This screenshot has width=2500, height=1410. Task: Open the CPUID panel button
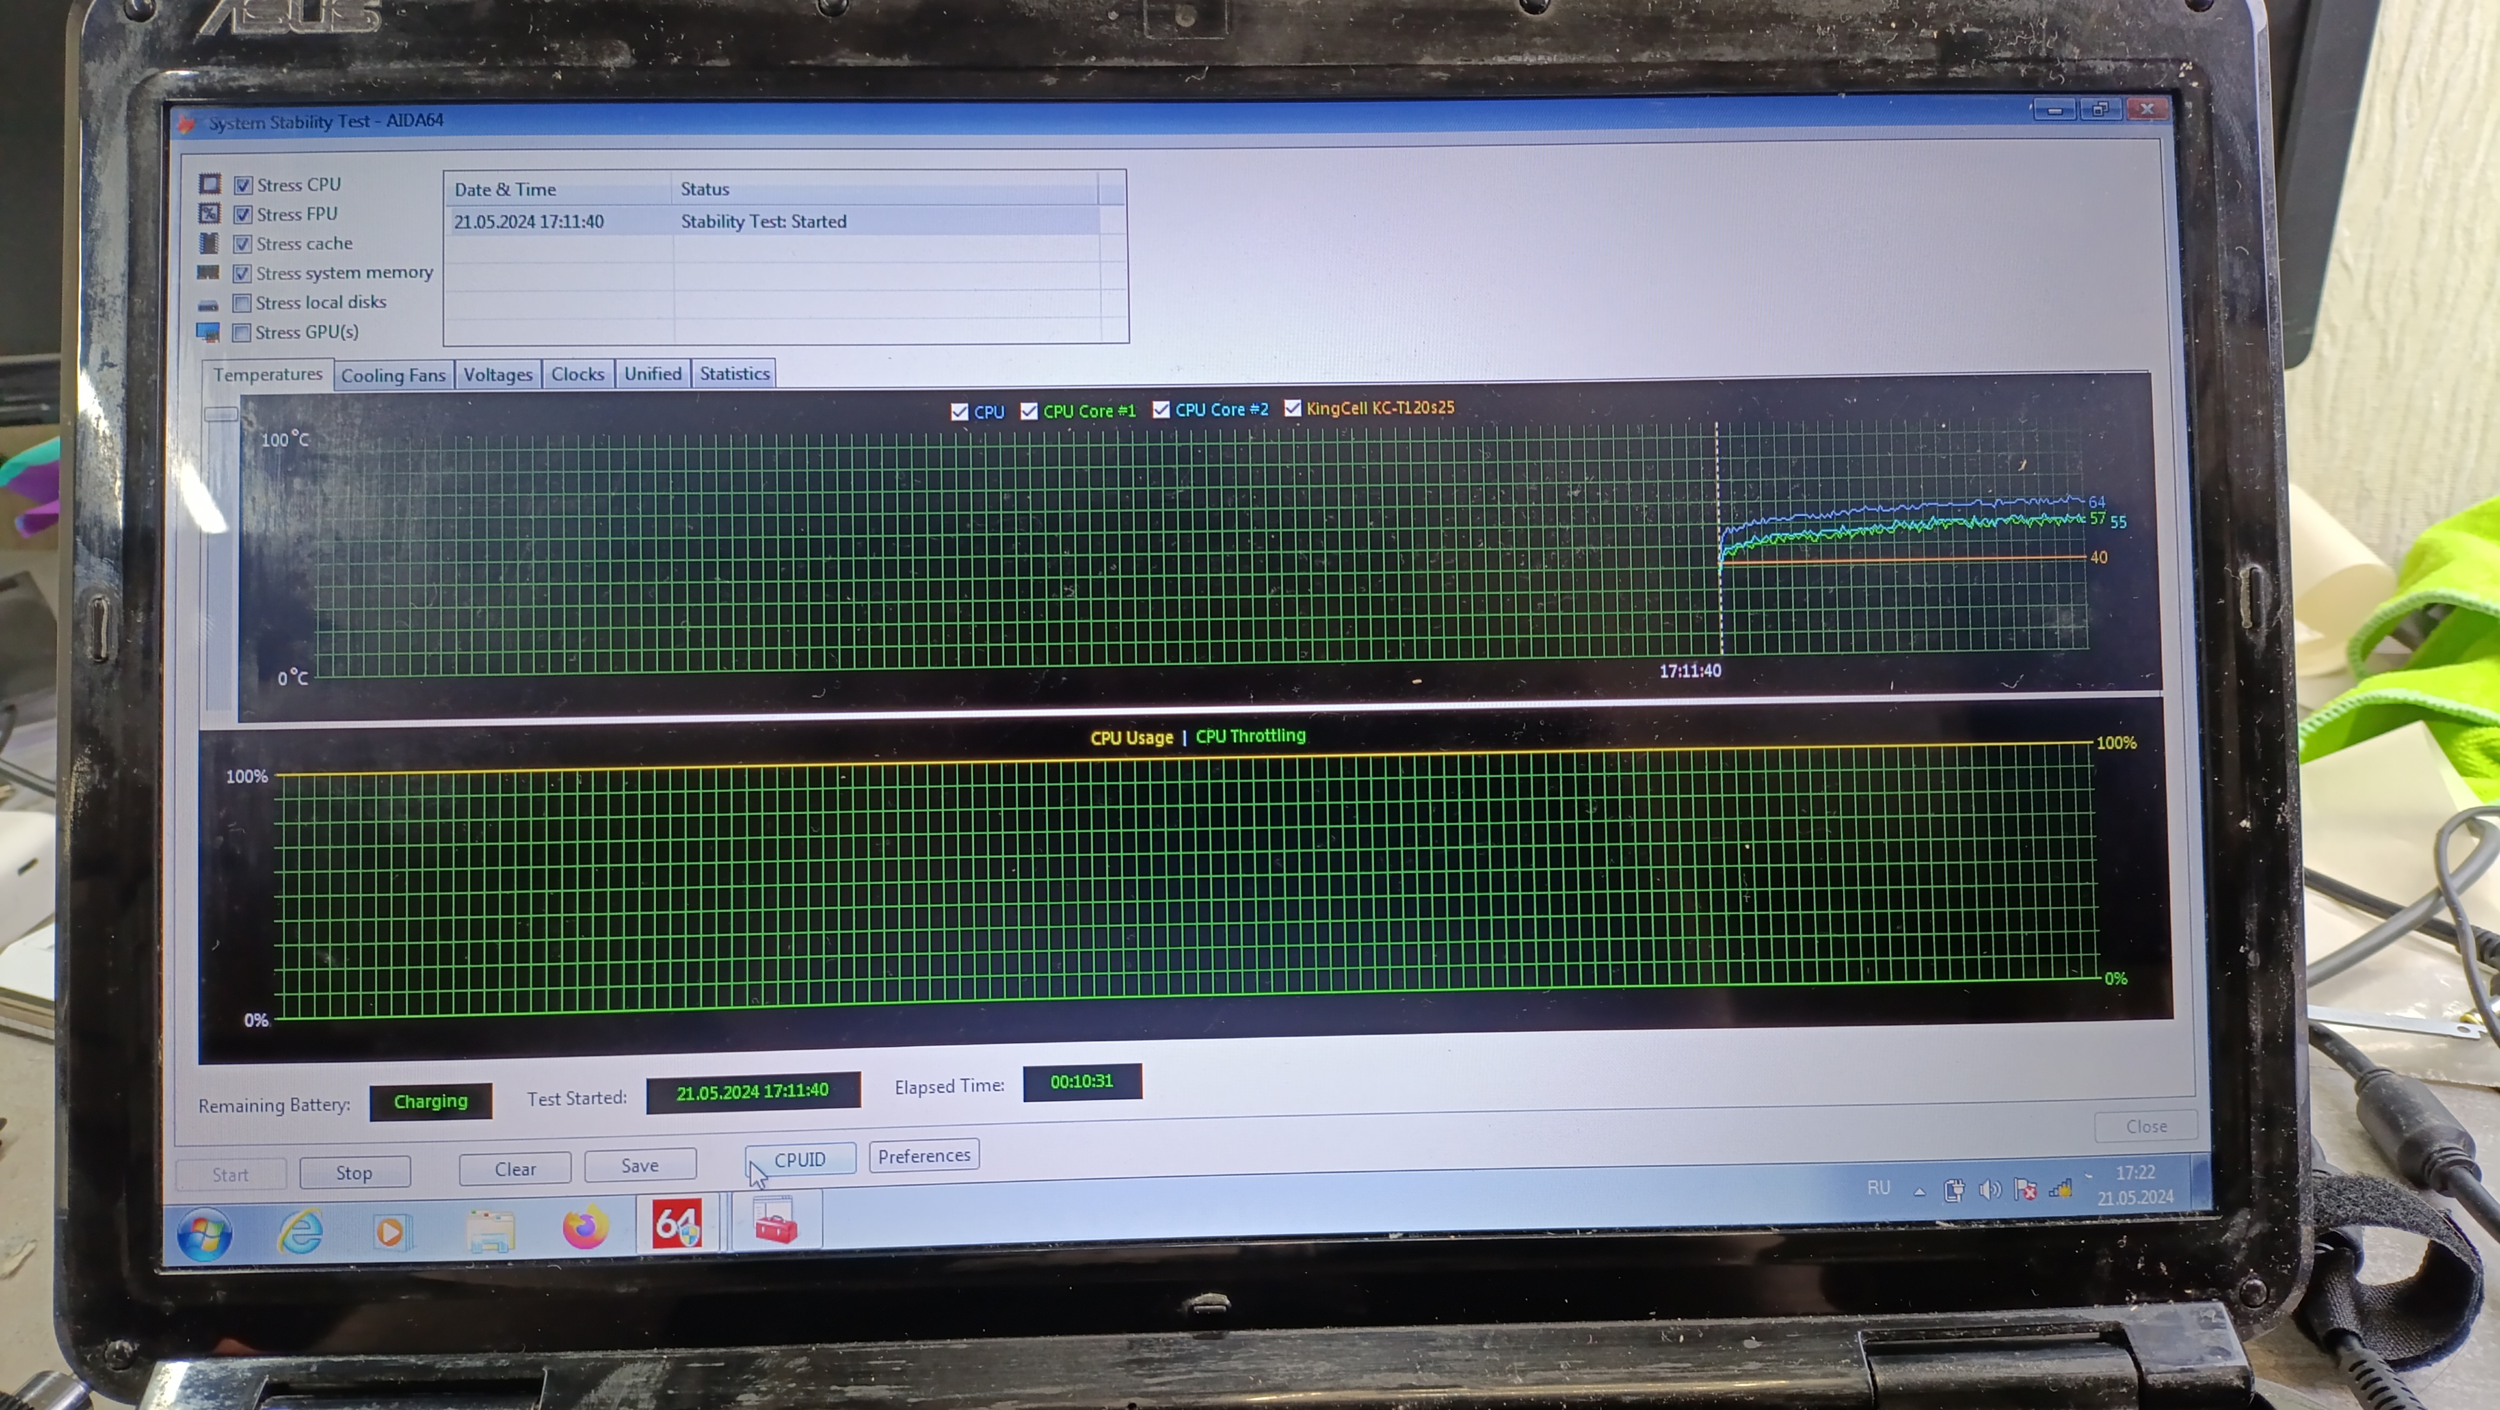[800, 1160]
